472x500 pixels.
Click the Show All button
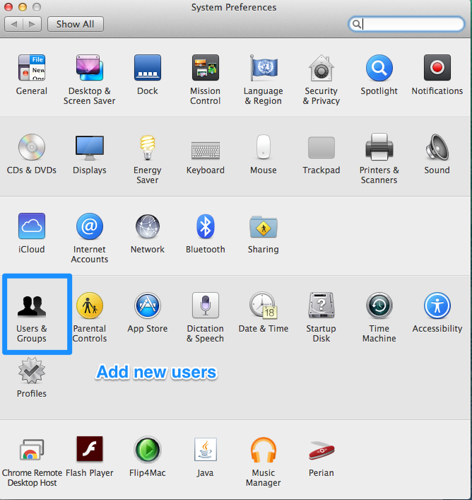tap(76, 24)
